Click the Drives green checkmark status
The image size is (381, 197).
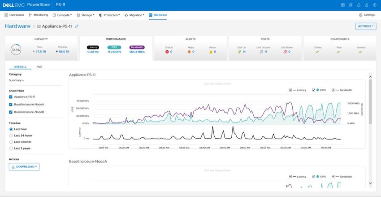click(317, 52)
